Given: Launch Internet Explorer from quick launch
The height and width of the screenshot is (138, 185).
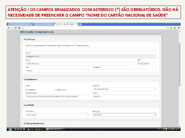Looking at the screenshot, I should [x=21, y=129].
